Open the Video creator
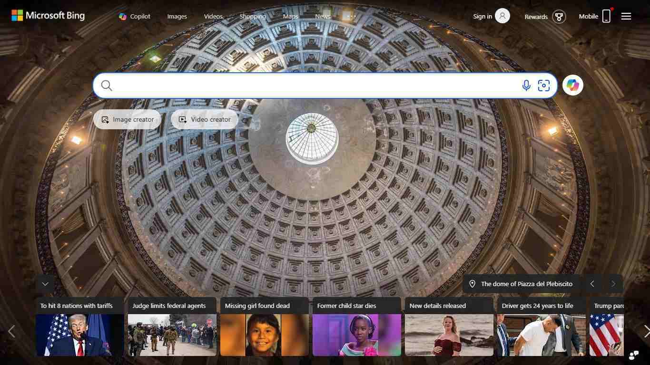 pos(204,119)
